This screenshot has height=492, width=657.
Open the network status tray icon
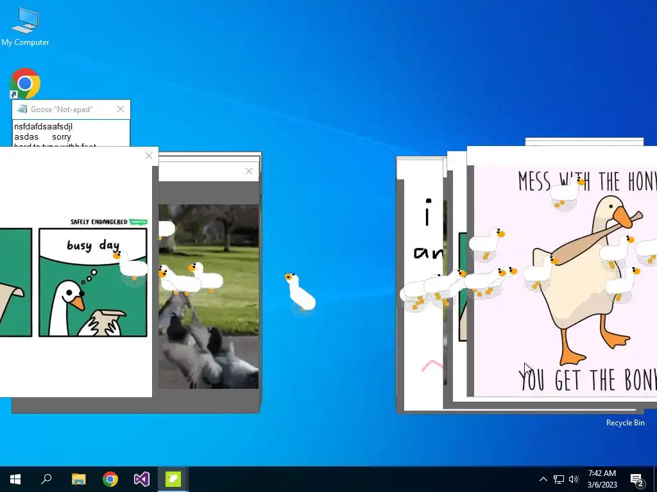coord(559,479)
